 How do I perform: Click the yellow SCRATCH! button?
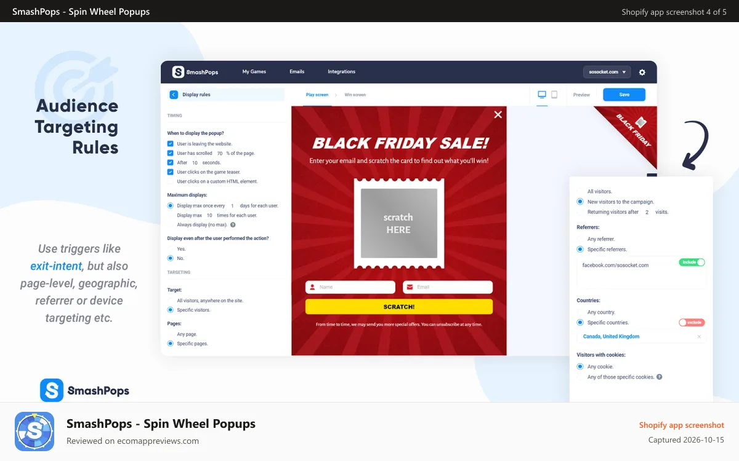(x=399, y=307)
